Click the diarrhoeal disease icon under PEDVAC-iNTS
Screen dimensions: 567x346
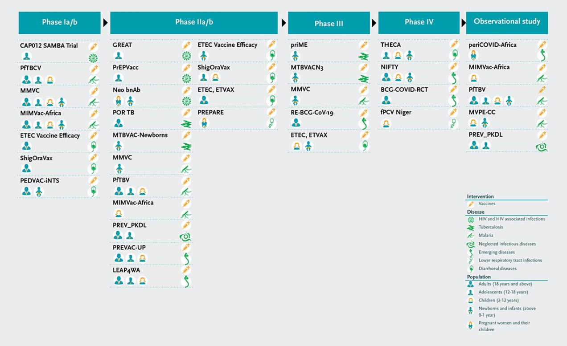(93, 191)
